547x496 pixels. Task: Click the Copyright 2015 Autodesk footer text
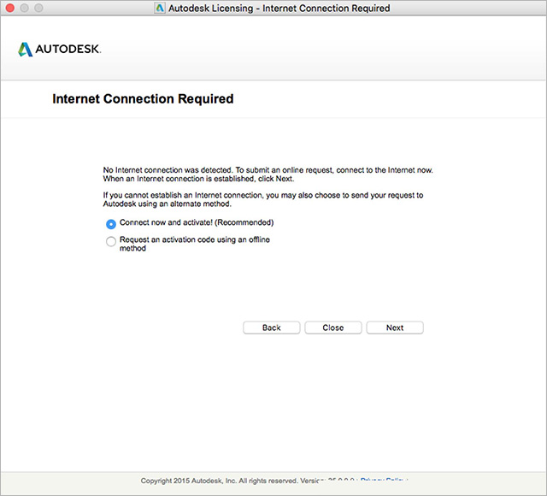(x=230, y=481)
